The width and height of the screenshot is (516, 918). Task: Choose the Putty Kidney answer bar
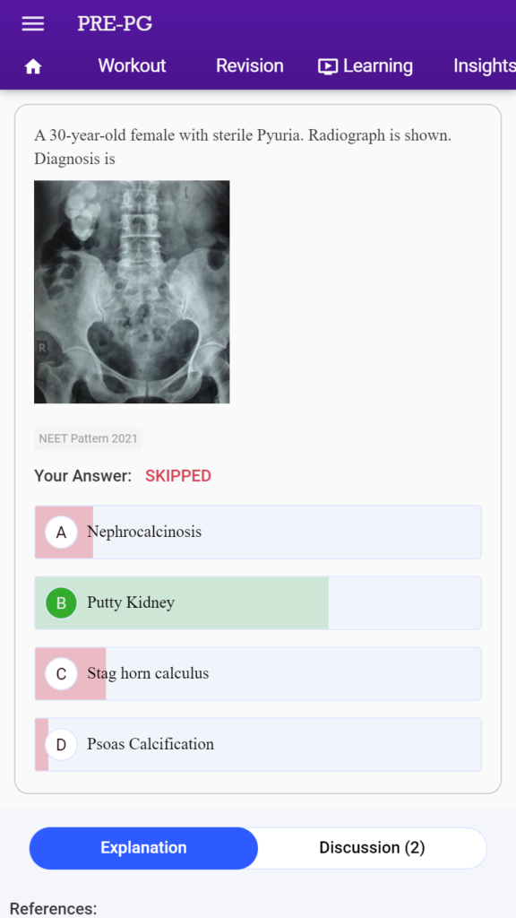click(x=258, y=603)
